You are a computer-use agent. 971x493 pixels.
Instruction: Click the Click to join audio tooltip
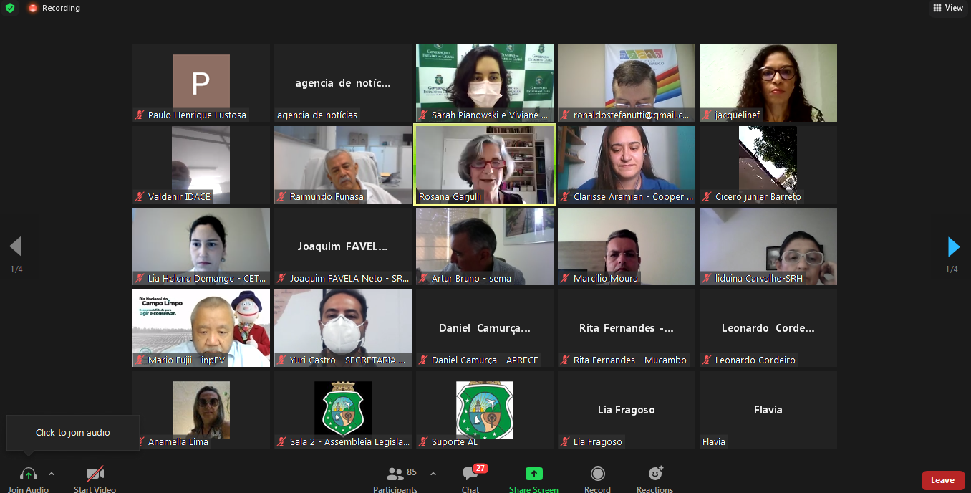point(72,432)
